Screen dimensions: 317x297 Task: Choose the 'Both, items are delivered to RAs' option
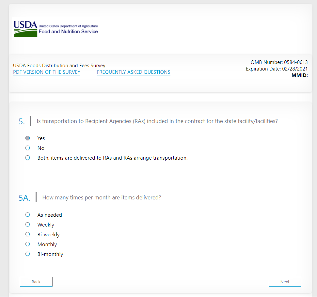(28, 158)
